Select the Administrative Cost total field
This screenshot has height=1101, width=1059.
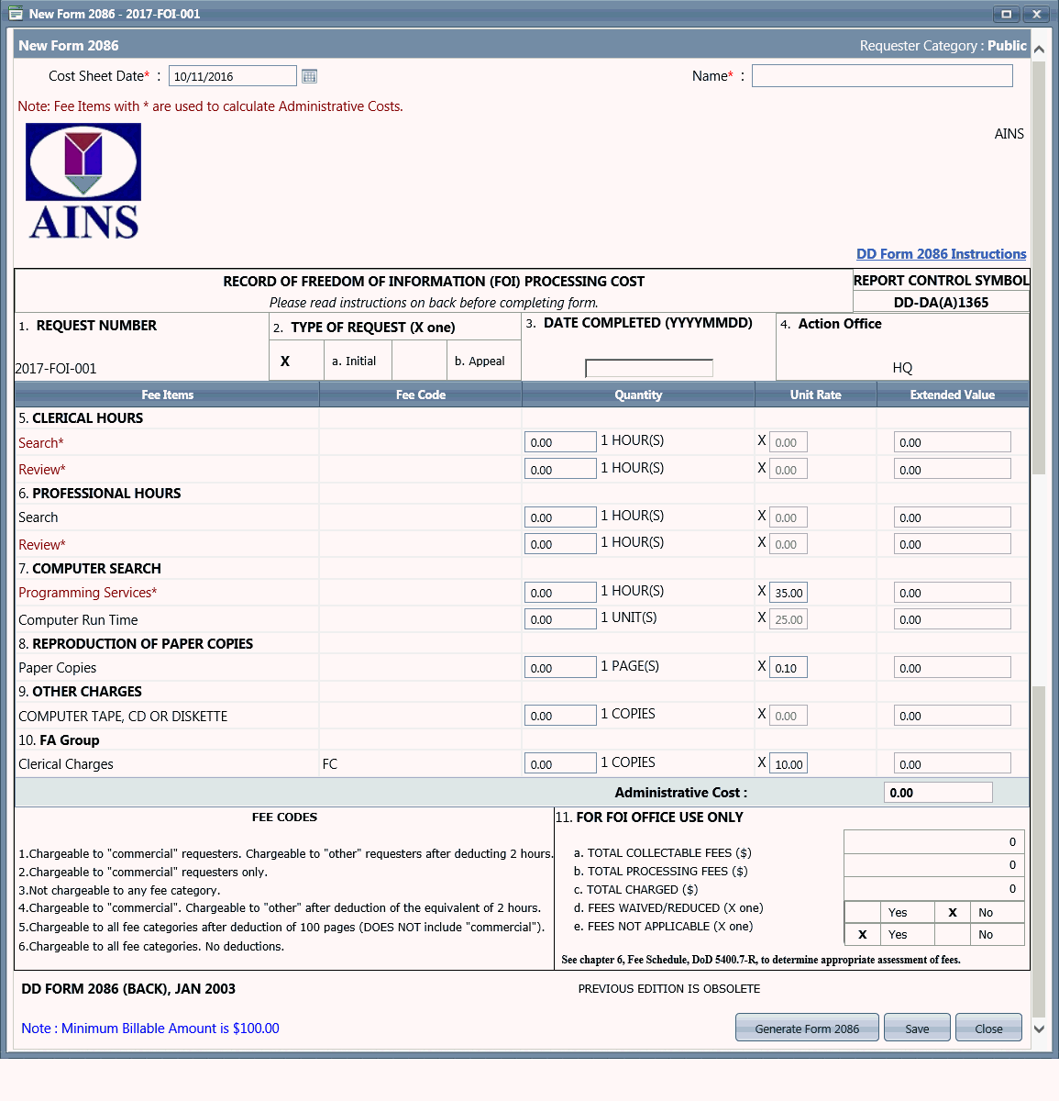(939, 793)
